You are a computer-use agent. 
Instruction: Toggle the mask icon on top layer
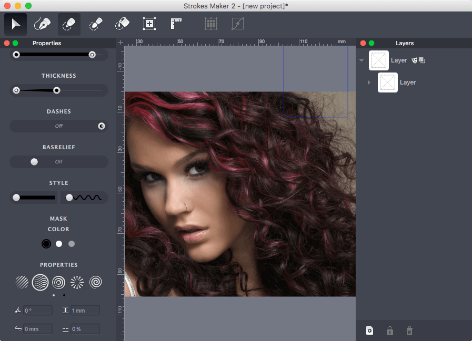pyautogui.click(x=415, y=60)
